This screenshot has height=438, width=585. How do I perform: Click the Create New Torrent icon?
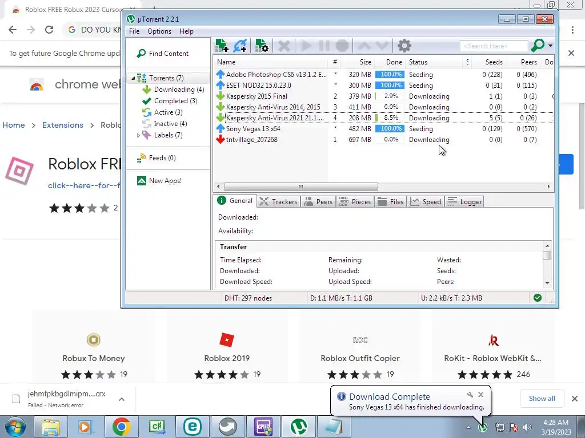262,46
